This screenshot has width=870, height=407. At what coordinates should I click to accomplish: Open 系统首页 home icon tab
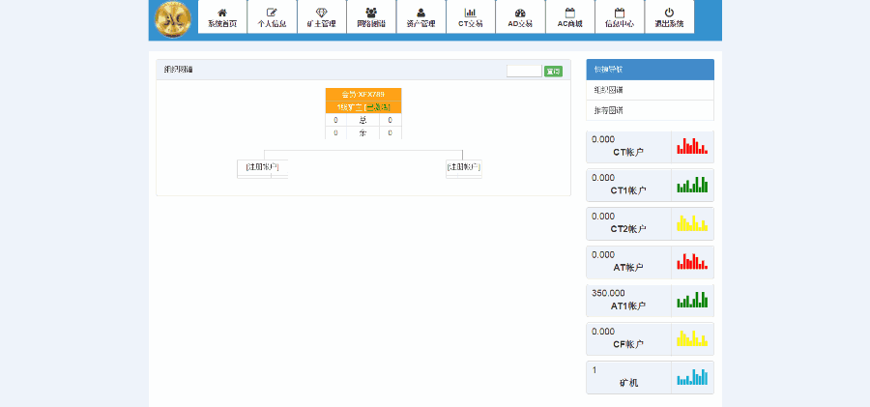coord(222,17)
